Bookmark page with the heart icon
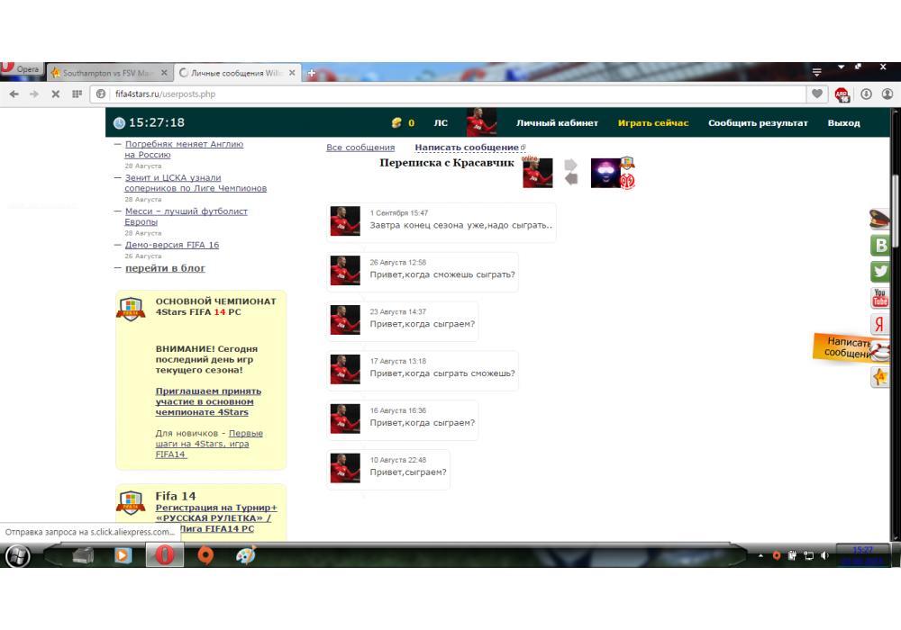This screenshot has width=901, height=630. tap(816, 94)
